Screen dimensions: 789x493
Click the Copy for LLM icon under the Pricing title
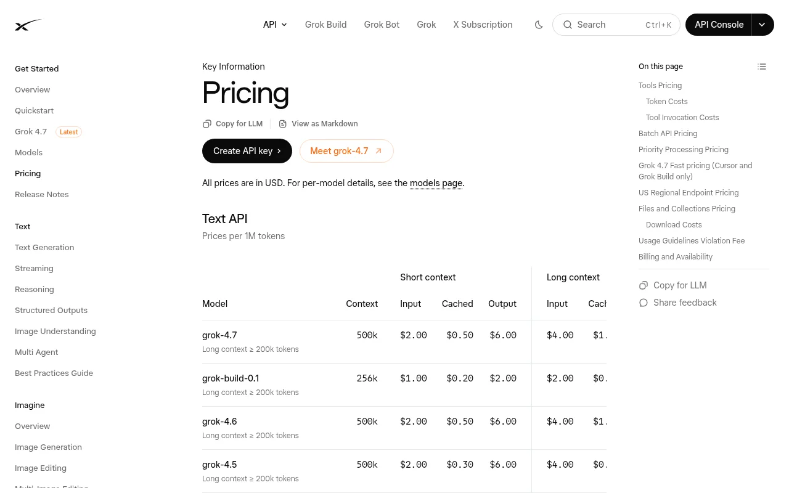coord(207,124)
